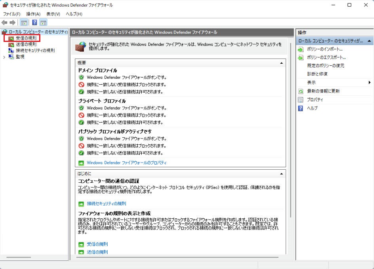This screenshot has width=374, height=269.
Task: Click the ファイアウォールの規則の表示と作成 heading
Action: (114, 213)
